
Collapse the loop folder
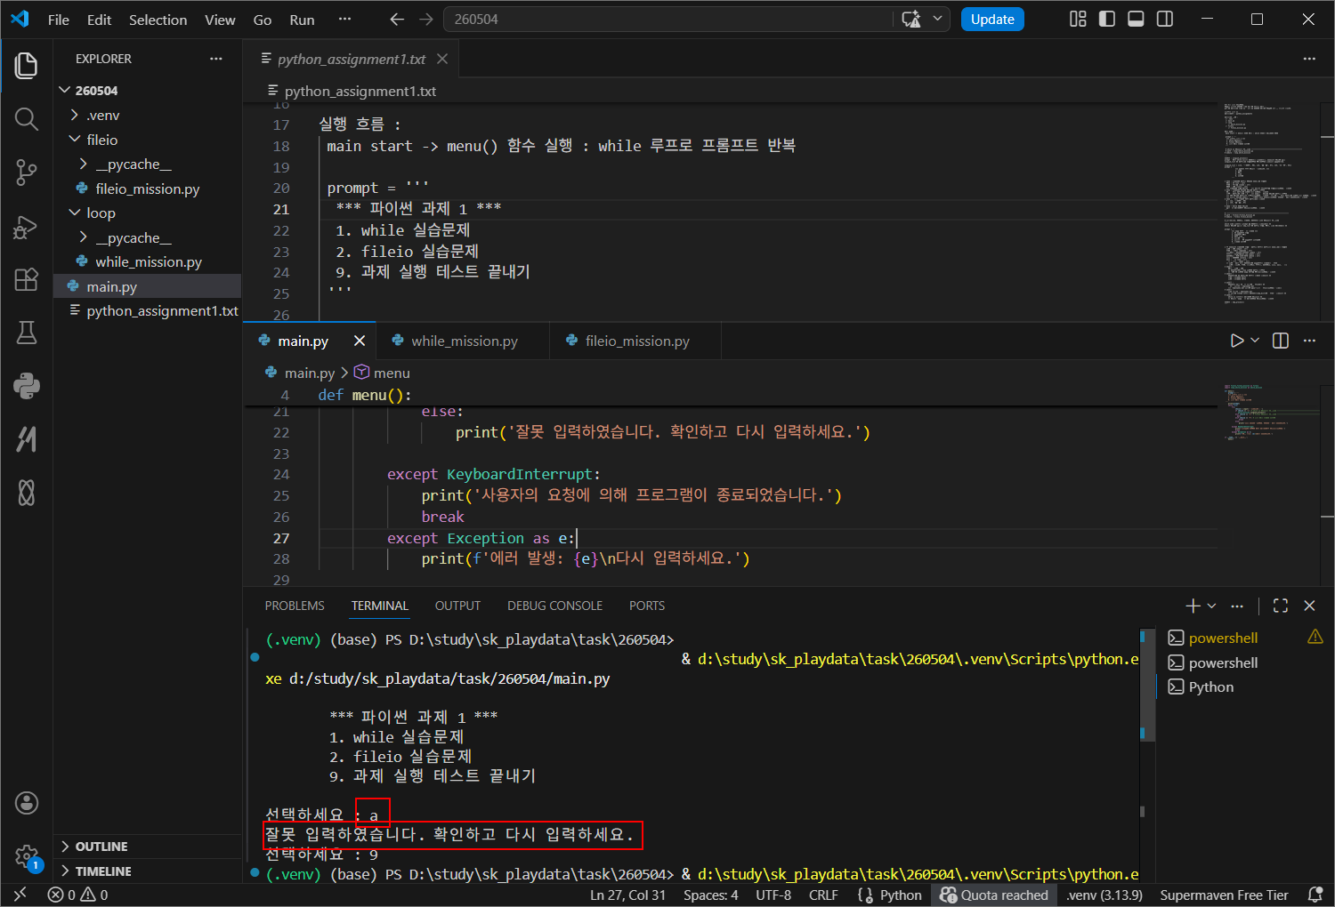click(75, 213)
